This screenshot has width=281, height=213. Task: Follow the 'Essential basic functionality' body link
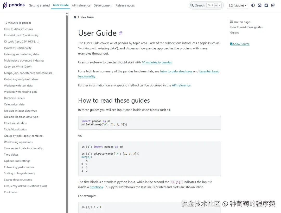click(209, 71)
